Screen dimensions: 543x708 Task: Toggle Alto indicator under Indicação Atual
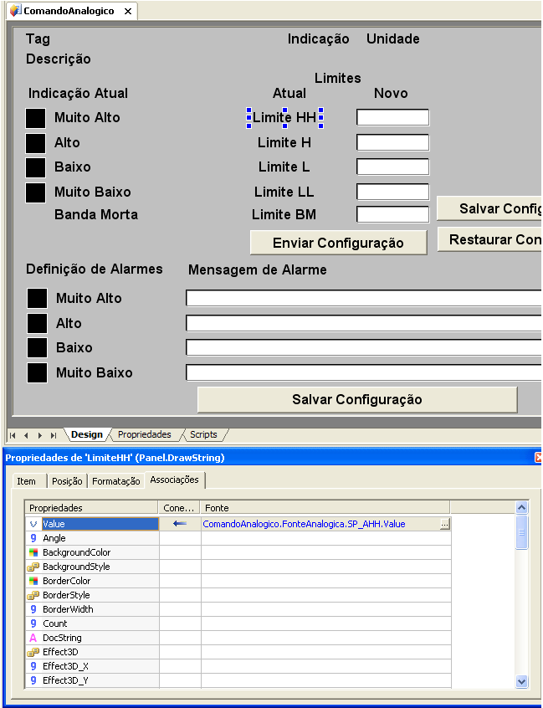pos(36,143)
